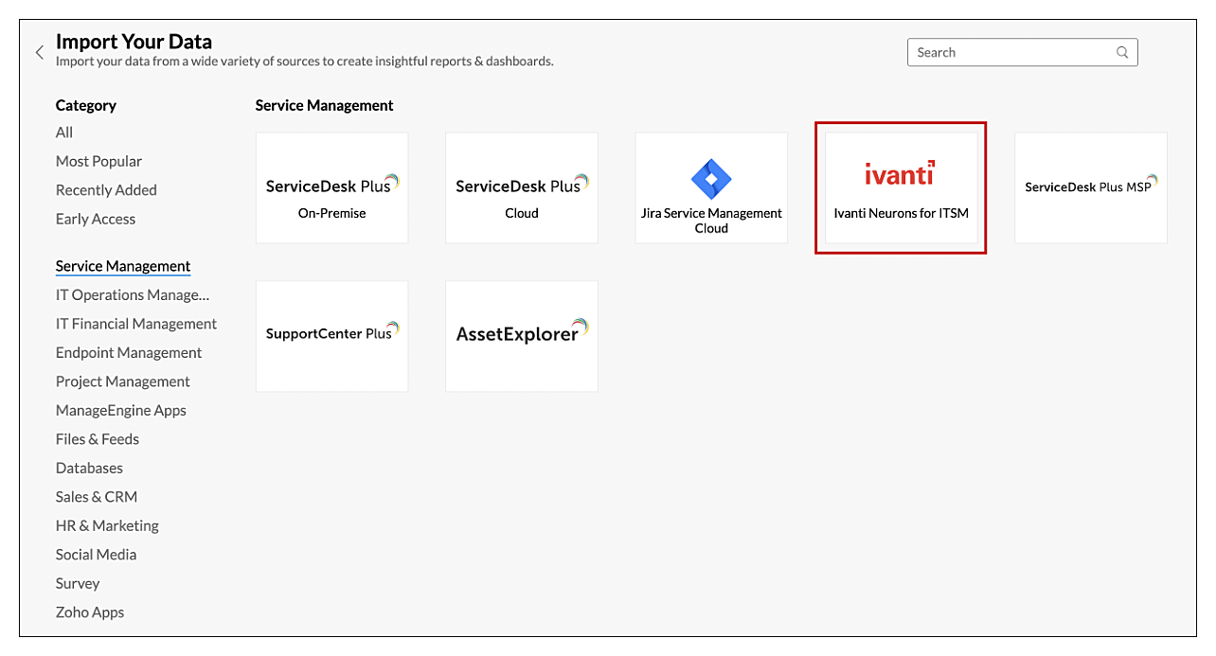Viewport: 1216px width, 656px height.
Task: Open the ServiceDesk Plus MSP connector
Action: tap(1091, 187)
